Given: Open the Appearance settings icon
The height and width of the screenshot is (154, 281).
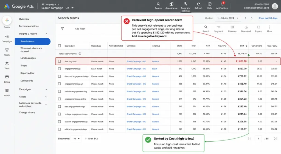Looking at the screenshot, I should pos(171,4).
